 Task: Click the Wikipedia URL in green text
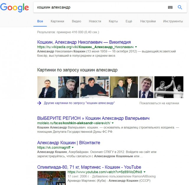(x=85, y=47)
